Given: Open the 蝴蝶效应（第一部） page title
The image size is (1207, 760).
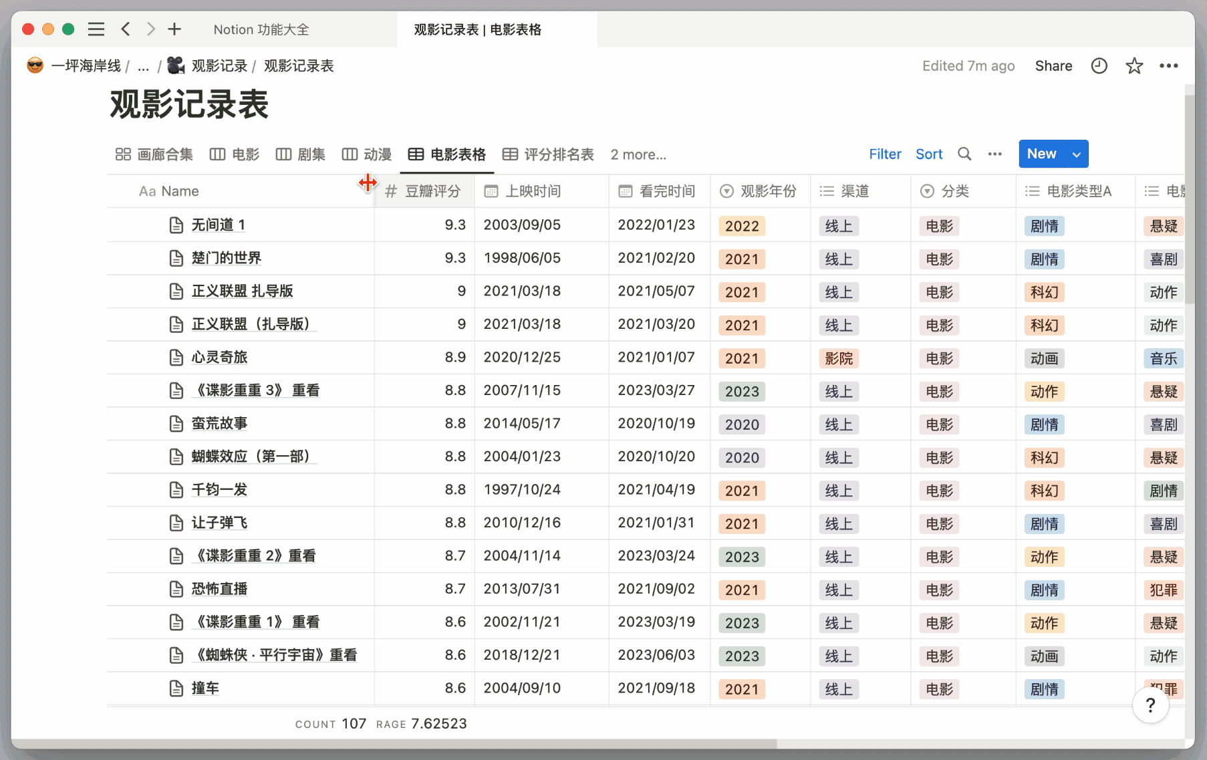Looking at the screenshot, I should tap(254, 457).
